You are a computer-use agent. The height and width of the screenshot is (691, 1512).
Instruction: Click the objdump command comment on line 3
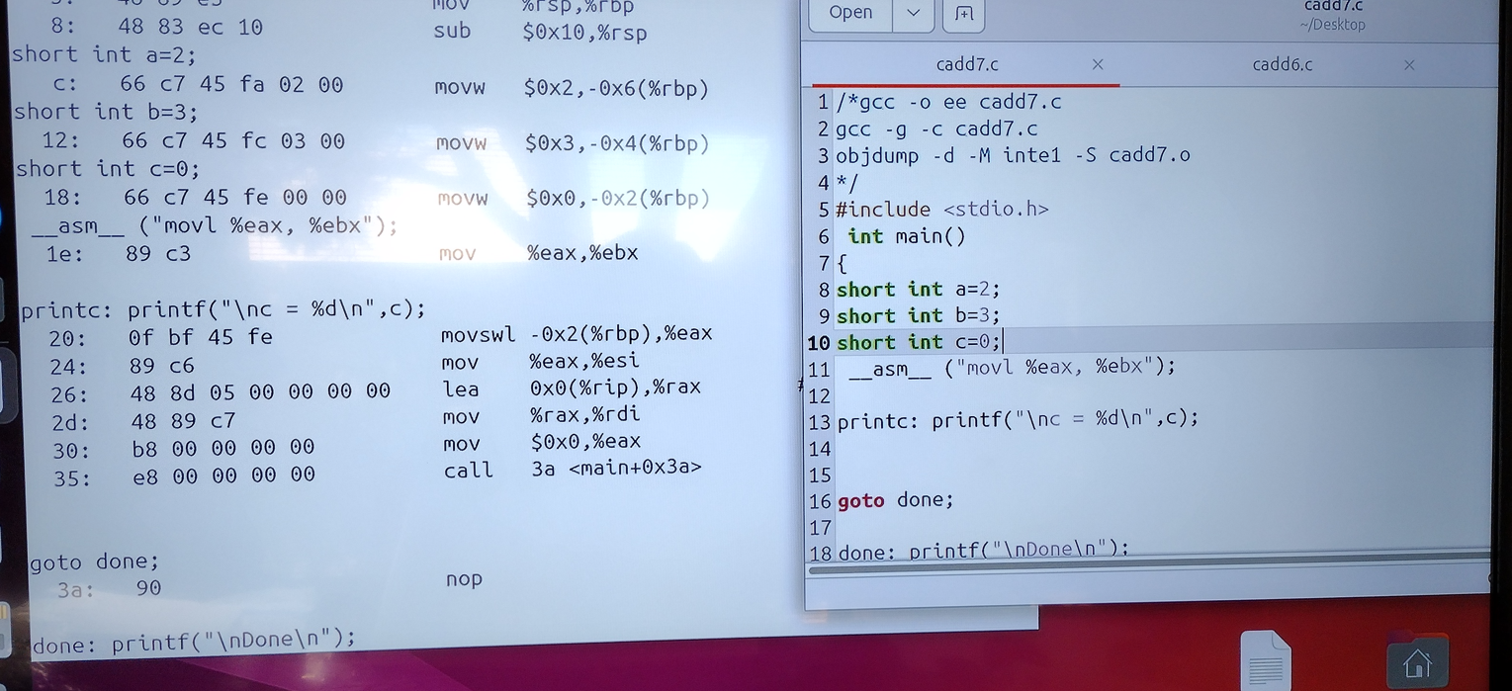point(1012,156)
